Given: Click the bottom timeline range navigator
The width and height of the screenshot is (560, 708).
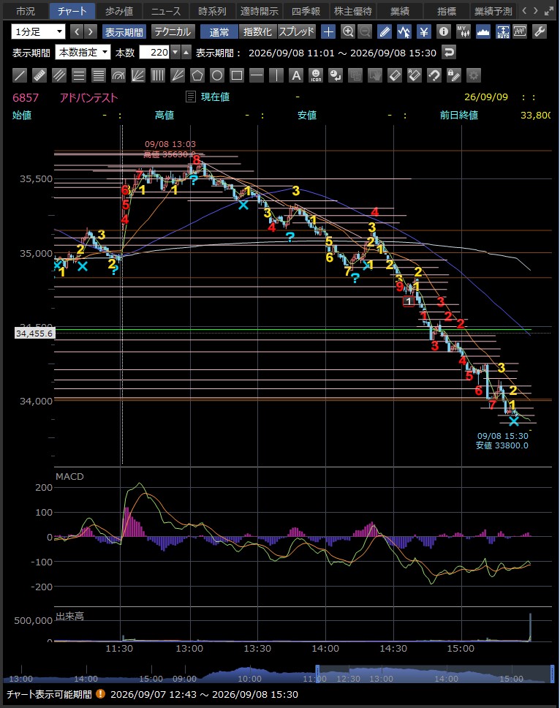Looking at the screenshot, I should coord(279,673).
